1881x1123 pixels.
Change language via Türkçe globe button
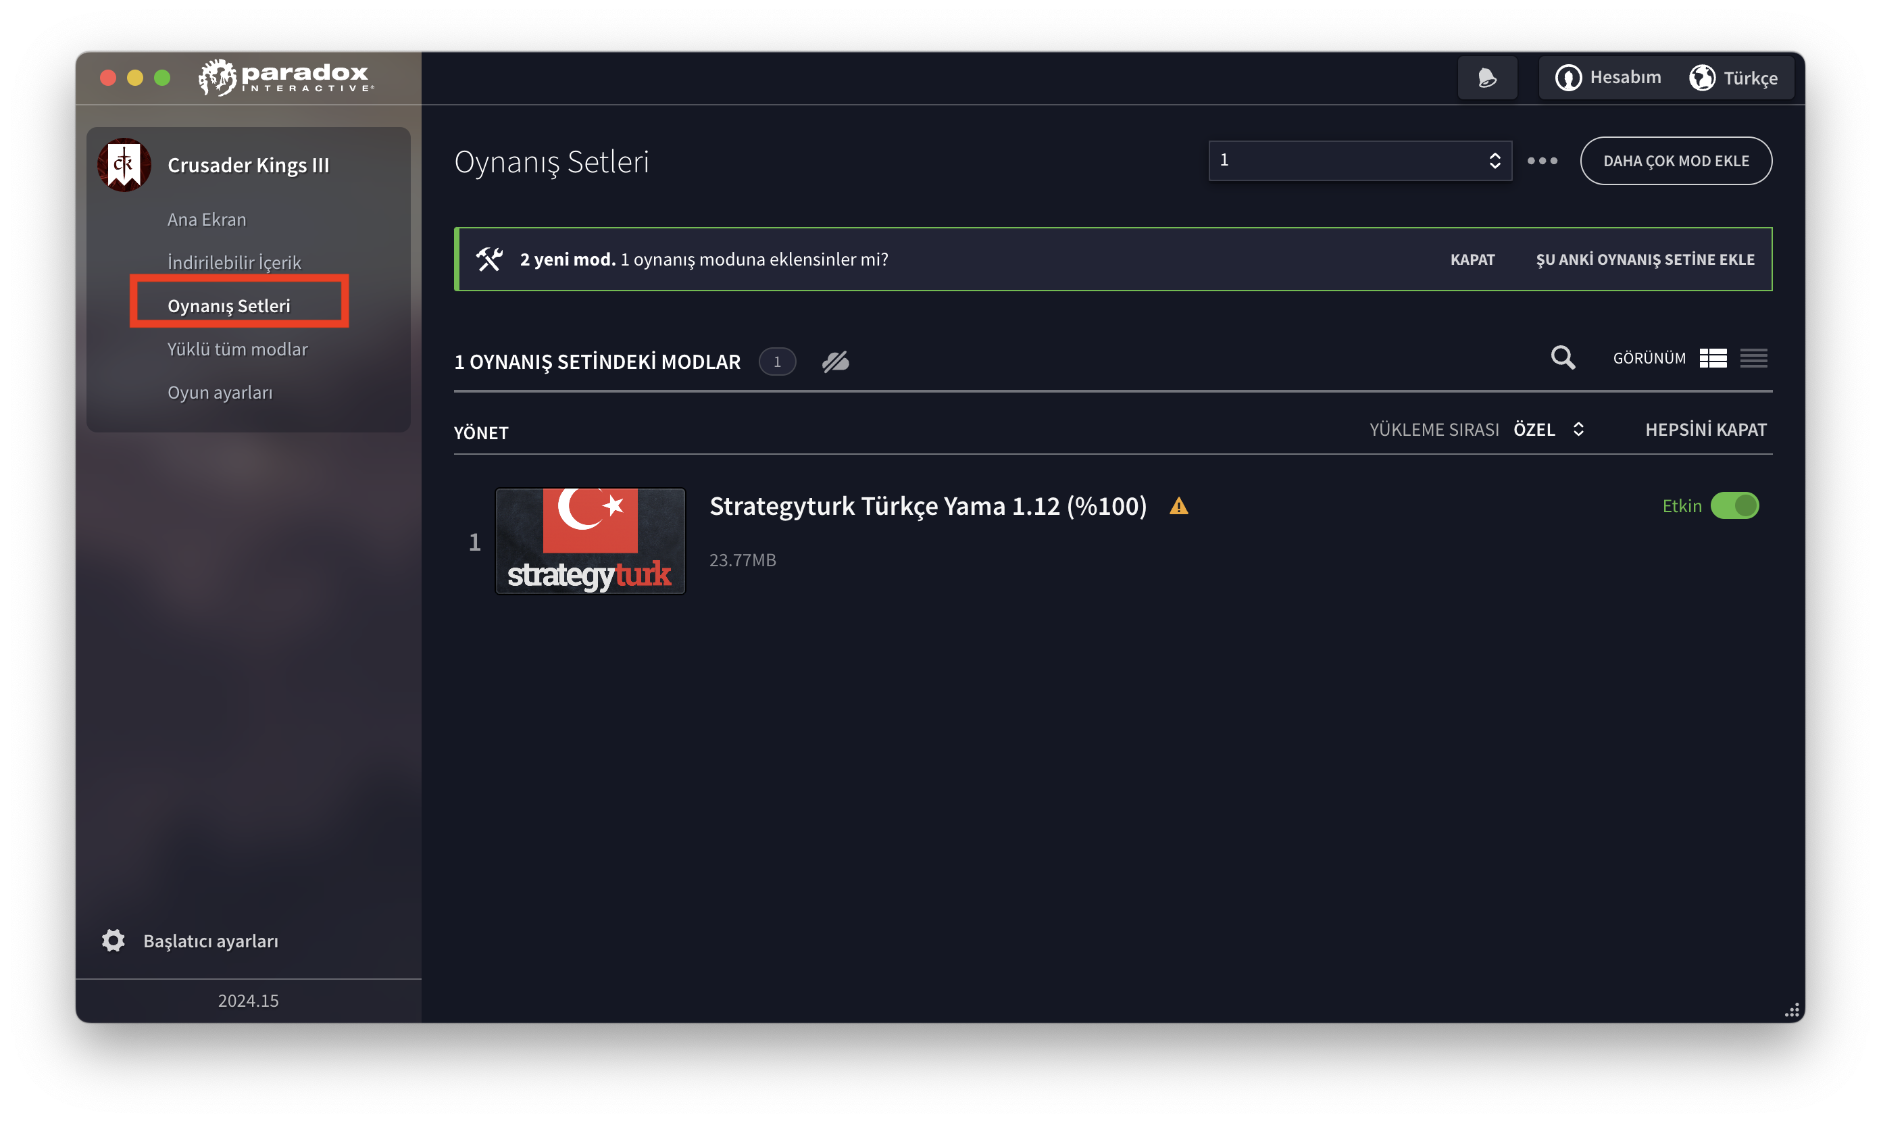point(1733,77)
